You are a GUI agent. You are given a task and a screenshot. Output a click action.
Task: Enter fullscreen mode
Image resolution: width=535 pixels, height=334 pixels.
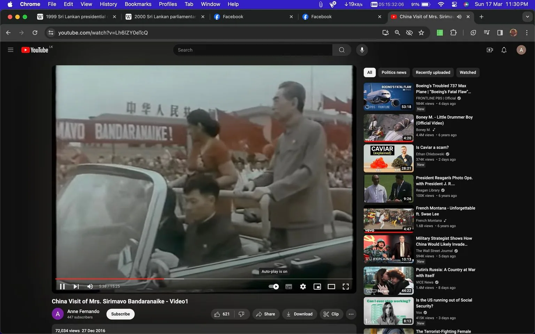click(345, 286)
